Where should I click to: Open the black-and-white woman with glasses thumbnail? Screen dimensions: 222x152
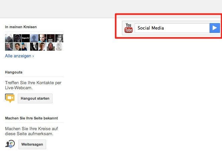pos(59,38)
